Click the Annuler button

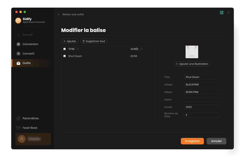pos(216,141)
